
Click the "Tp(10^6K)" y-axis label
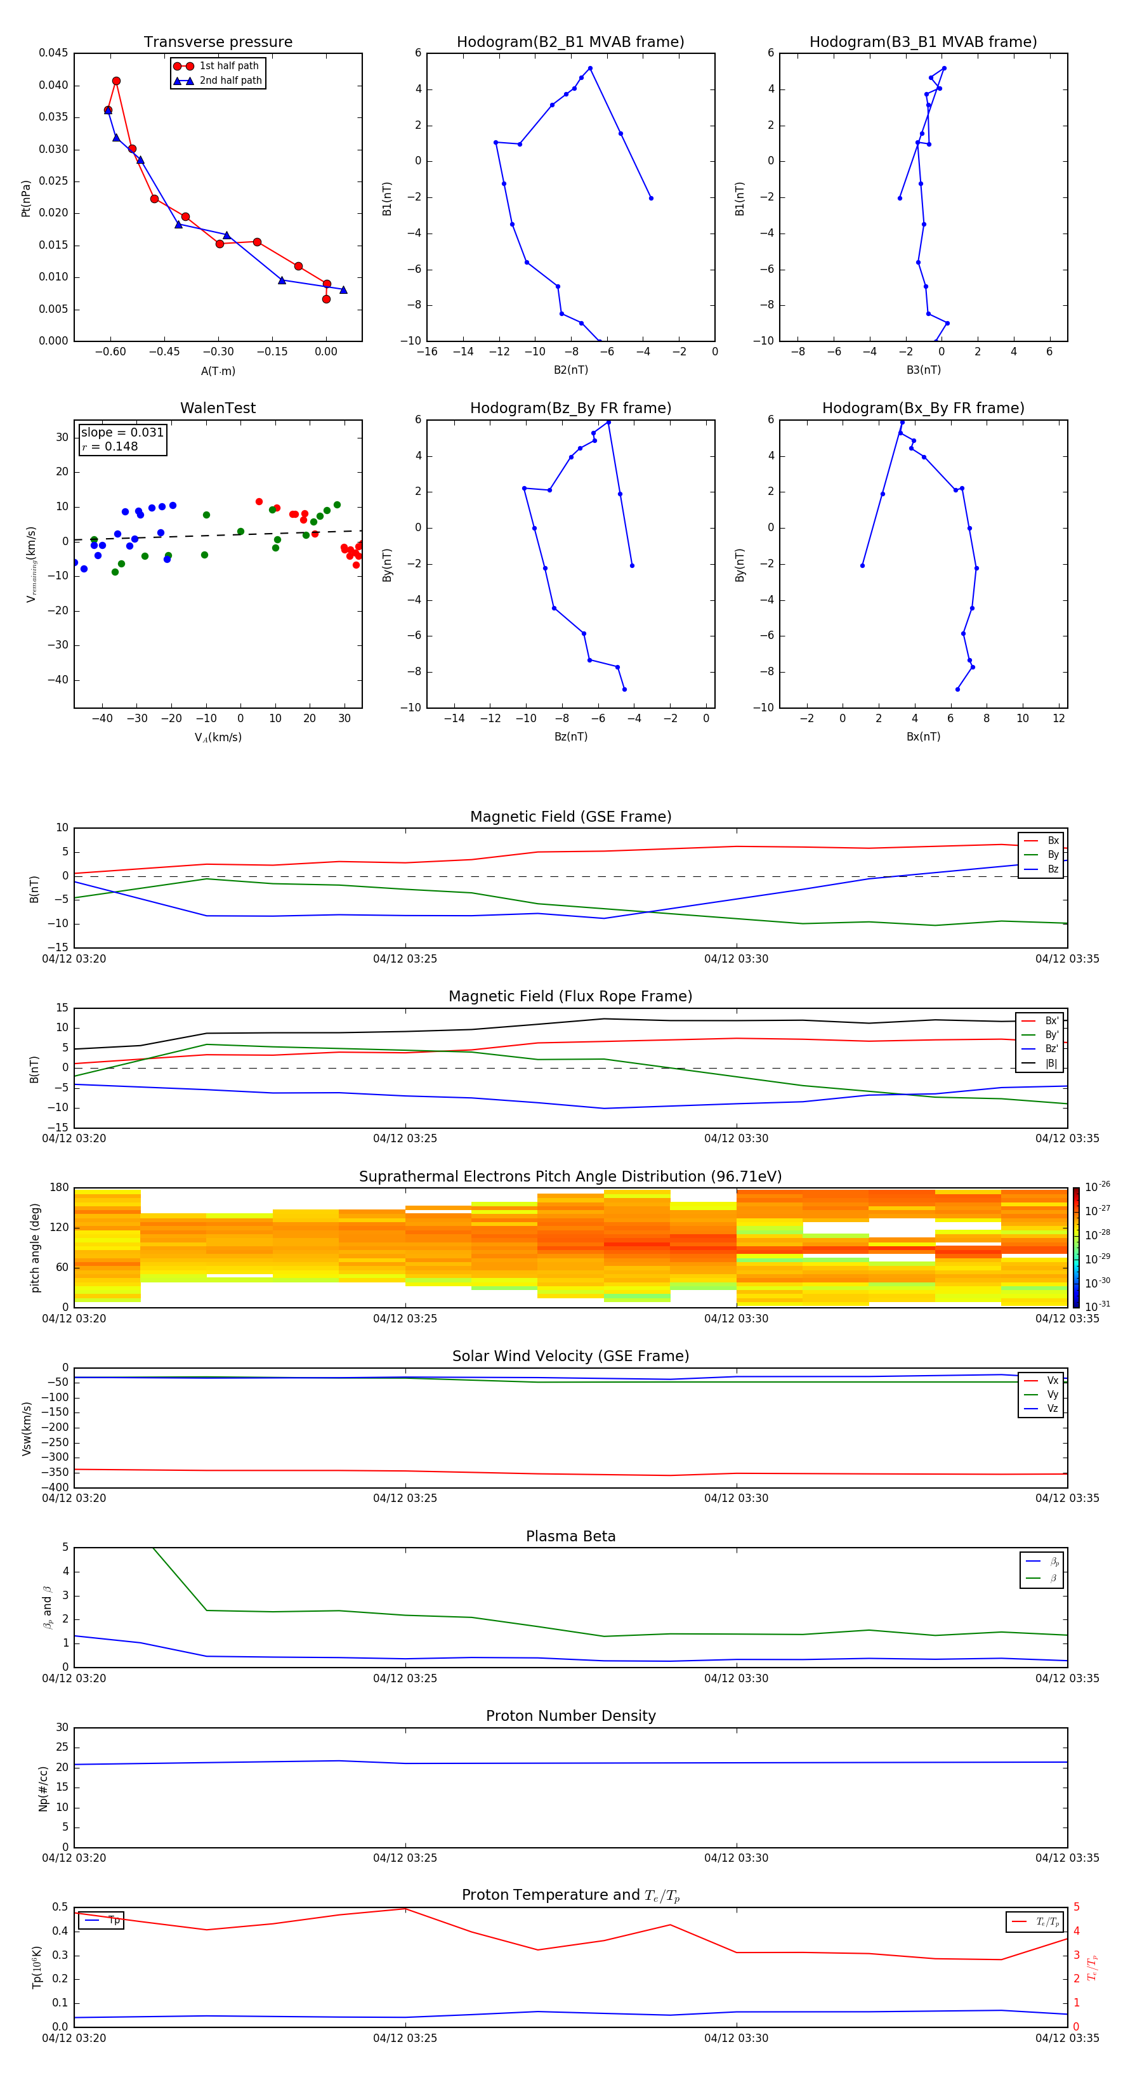pyautogui.click(x=37, y=1967)
